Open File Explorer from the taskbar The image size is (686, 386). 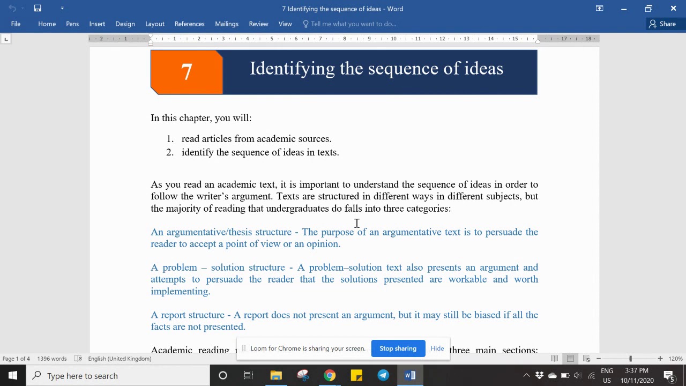click(x=276, y=376)
